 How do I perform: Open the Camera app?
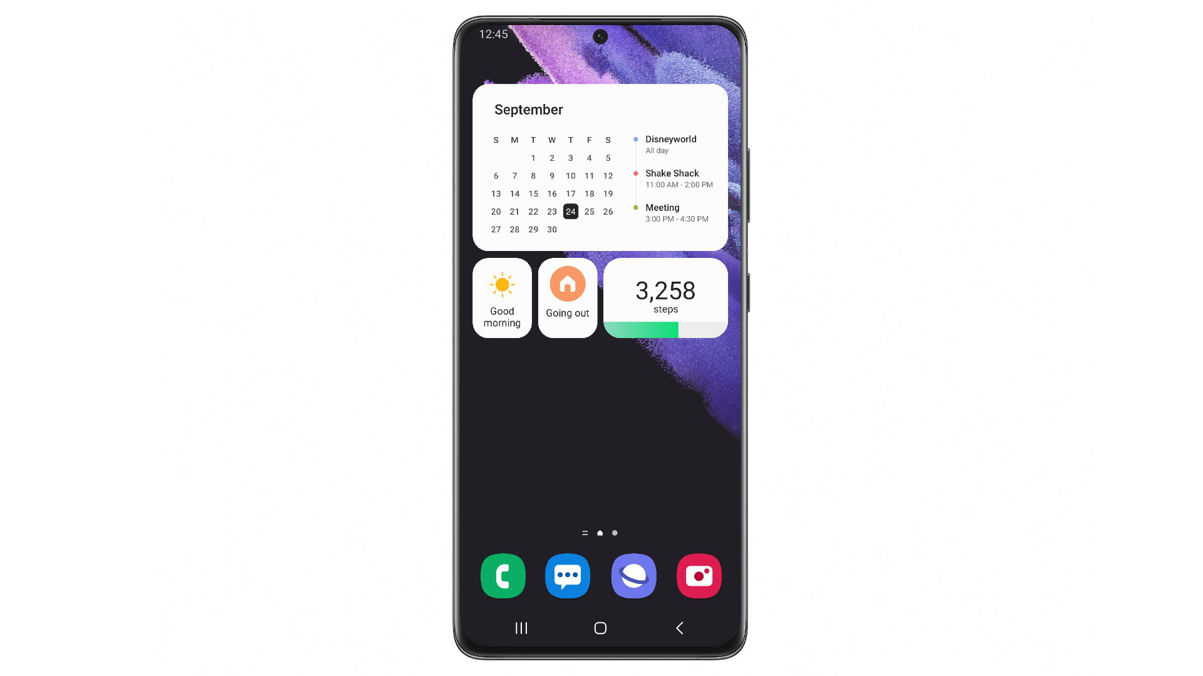pyautogui.click(x=699, y=575)
